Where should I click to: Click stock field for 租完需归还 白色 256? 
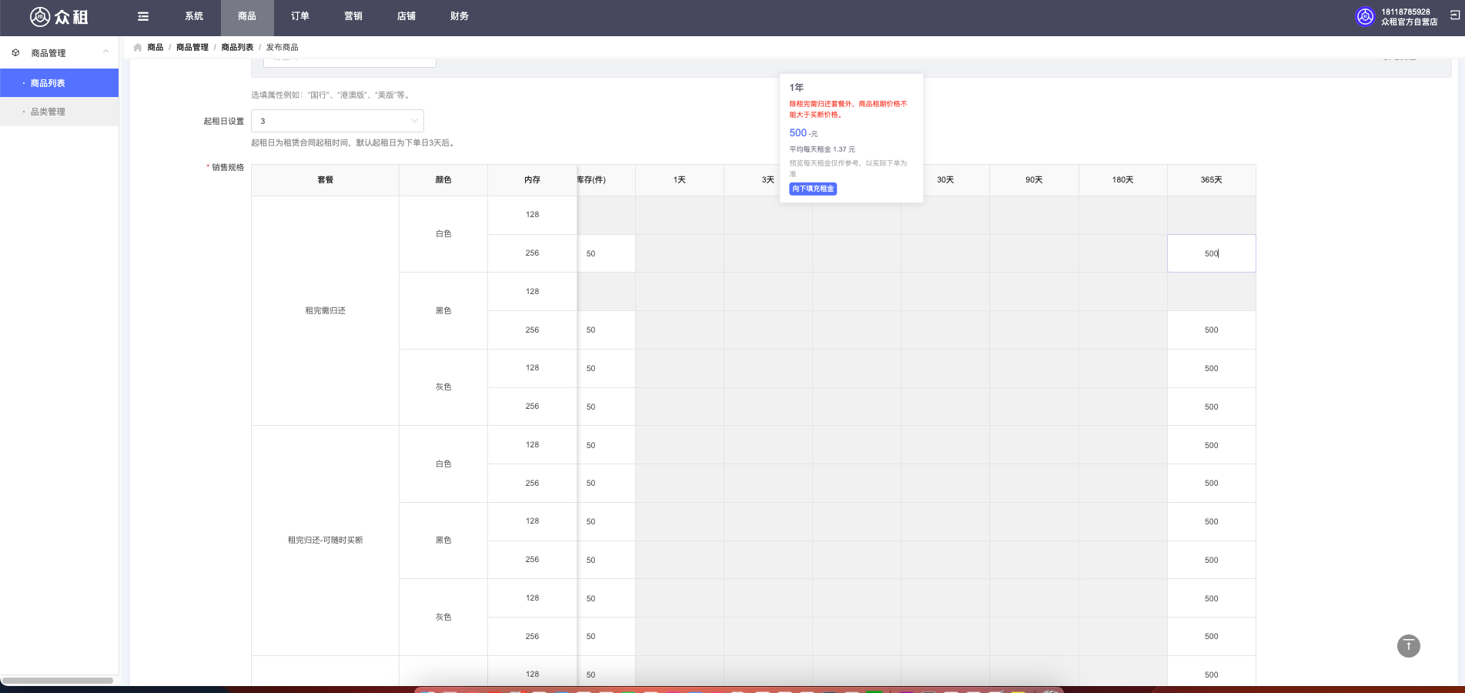tap(607, 253)
